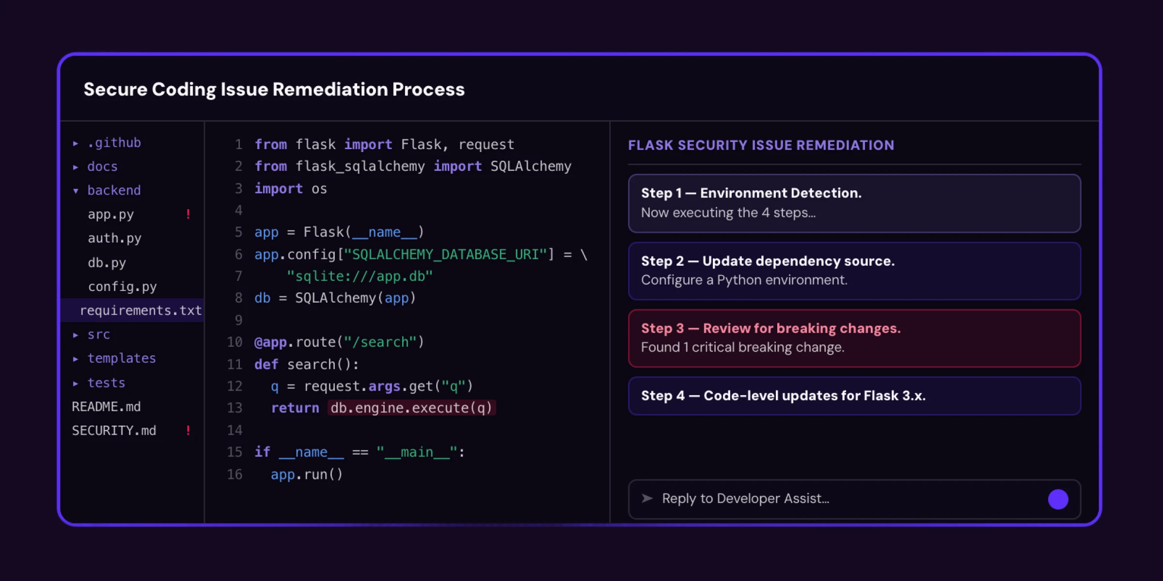Image resolution: width=1163 pixels, height=581 pixels.
Task: Click the def search(): line
Action: 306,364
